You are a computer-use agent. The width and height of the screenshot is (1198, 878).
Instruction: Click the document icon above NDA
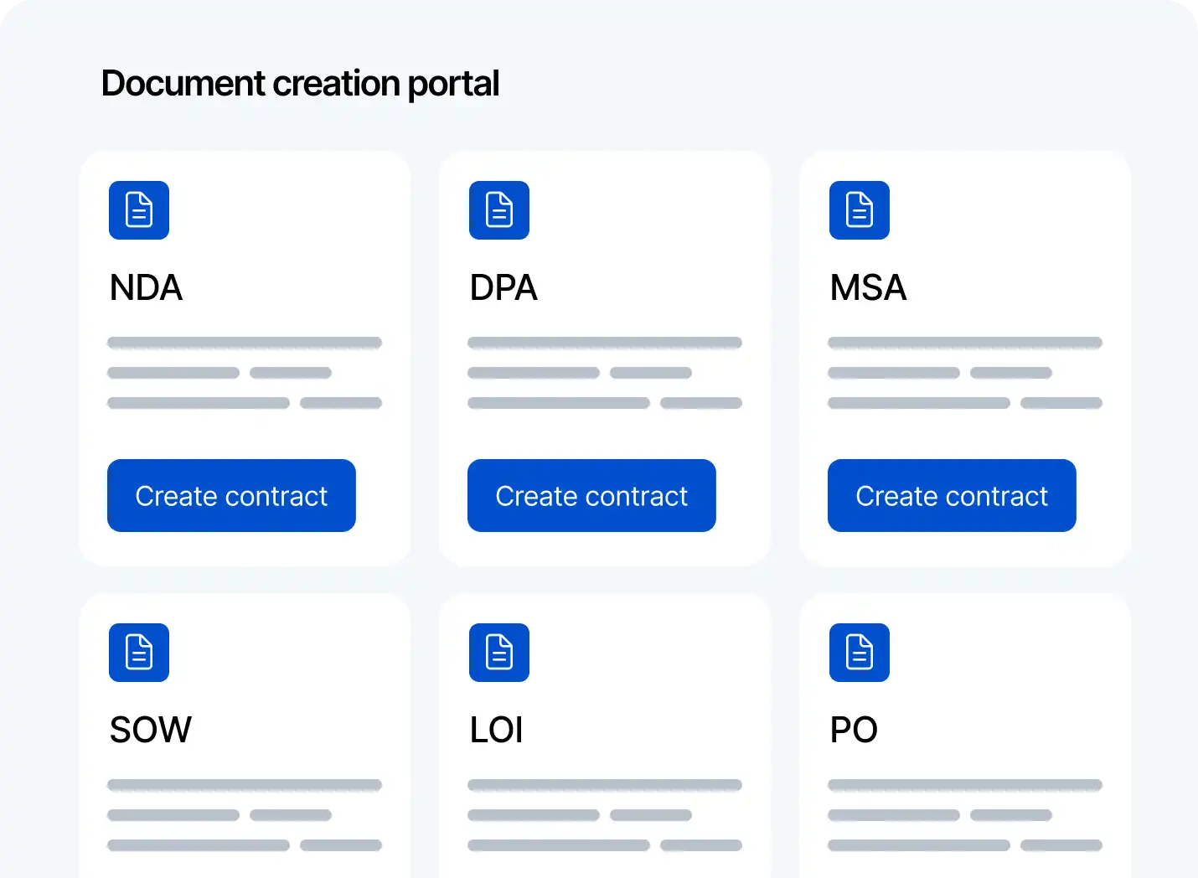click(139, 210)
